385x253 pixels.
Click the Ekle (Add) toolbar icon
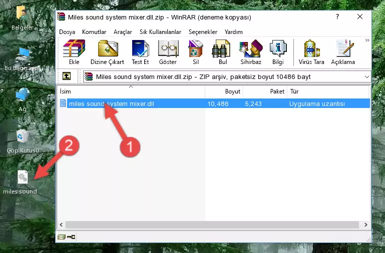(x=74, y=52)
